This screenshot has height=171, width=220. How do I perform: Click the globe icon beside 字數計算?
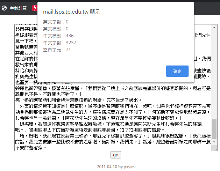point(4,8)
